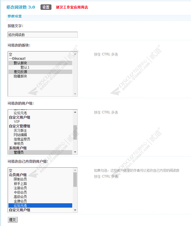Click down arrow of 可修改的版块 scrollbar
Image resolution: width=191 pixels, height=226 pixels.
(75, 94)
